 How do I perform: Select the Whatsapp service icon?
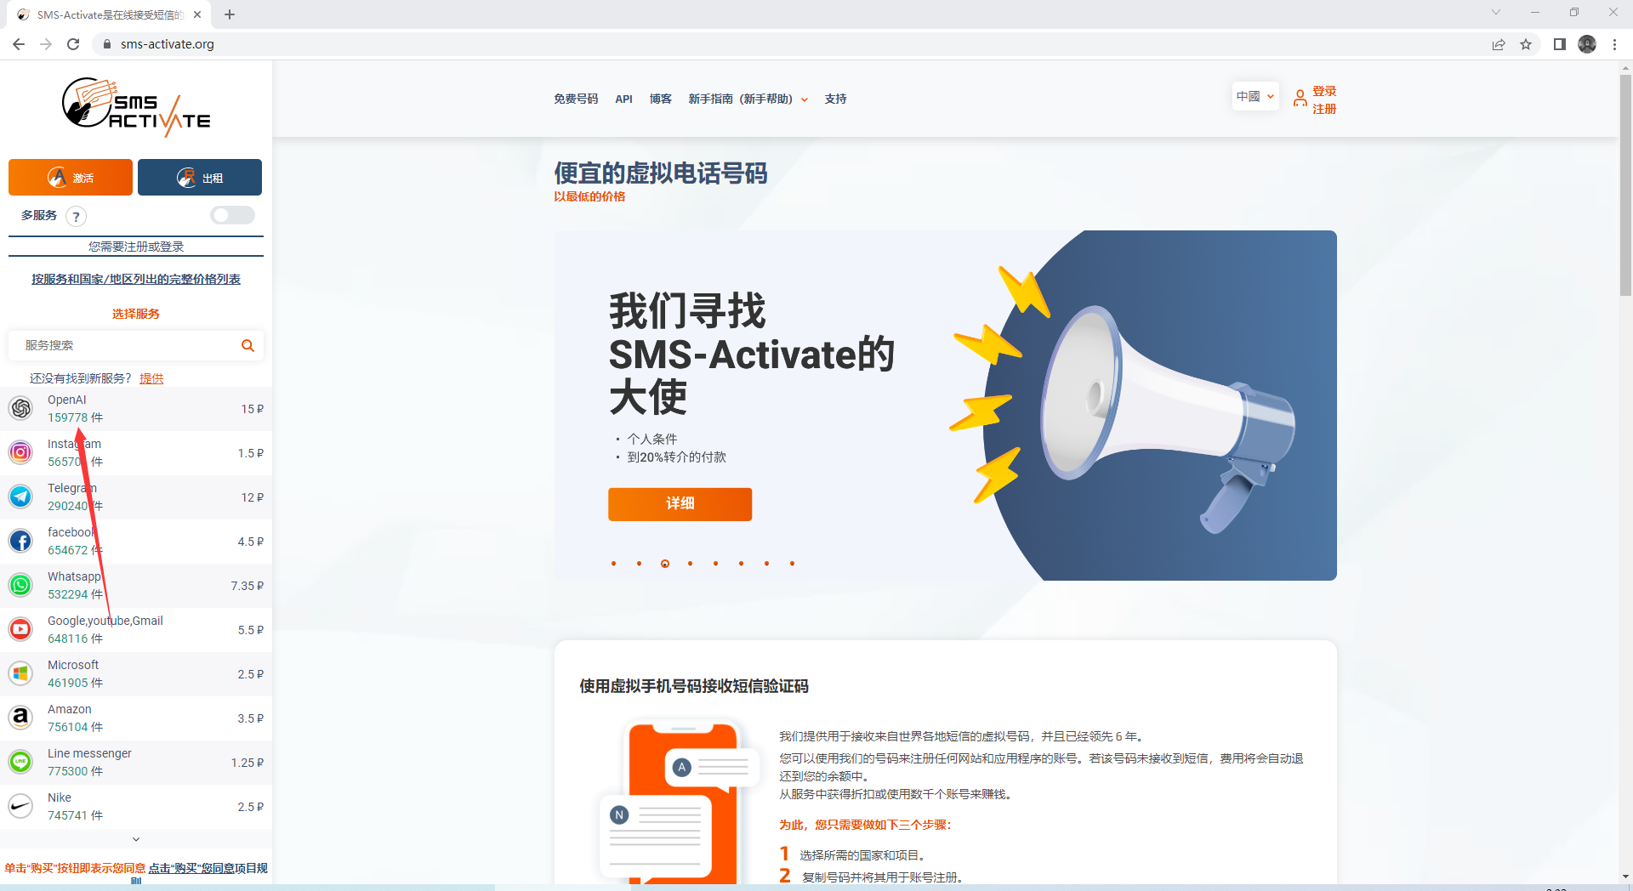20,585
